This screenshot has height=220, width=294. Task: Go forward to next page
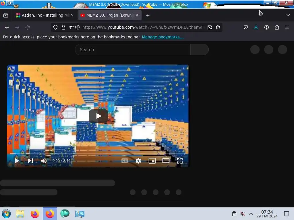[17, 27]
